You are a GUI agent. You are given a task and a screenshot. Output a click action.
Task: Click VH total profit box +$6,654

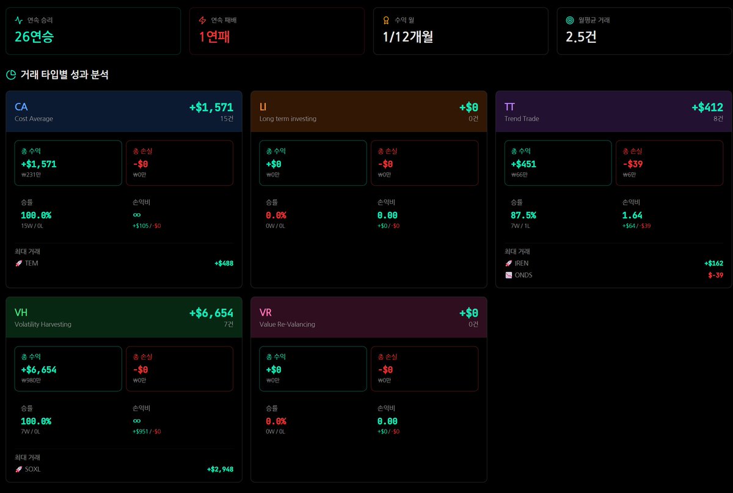click(68, 368)
